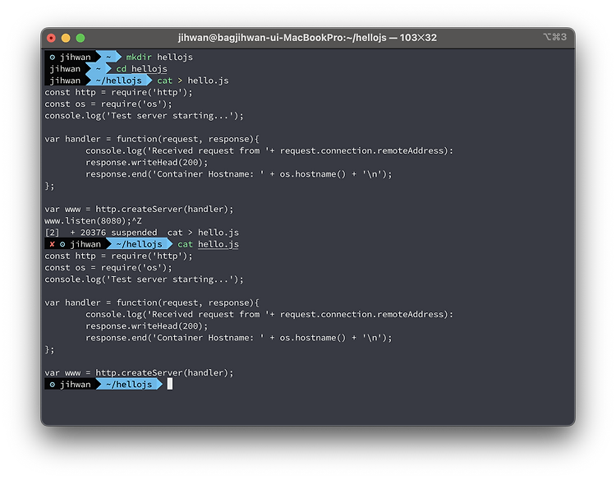Click '};' closing brace above first 'var www'

[49, 186]
